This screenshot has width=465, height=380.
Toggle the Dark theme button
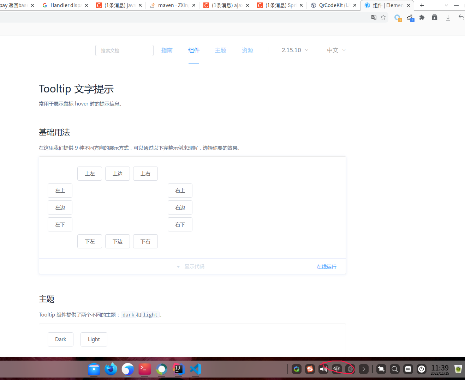click(x=60, y=339)
